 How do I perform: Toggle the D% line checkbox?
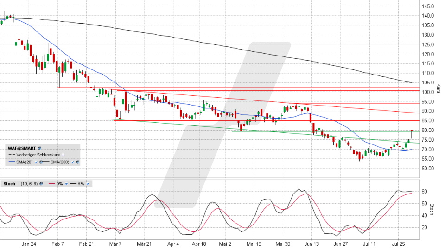[x=66, y=184]
